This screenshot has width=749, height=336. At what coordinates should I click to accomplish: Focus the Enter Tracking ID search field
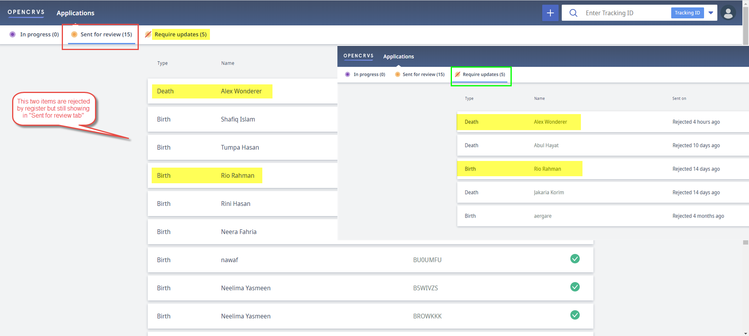coord(625,13)
